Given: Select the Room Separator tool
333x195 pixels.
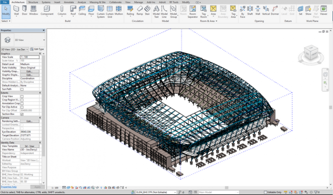Looking at the screenshot, I should point(193,12).
